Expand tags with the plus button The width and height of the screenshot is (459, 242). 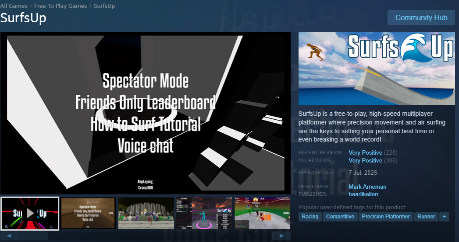445,217
